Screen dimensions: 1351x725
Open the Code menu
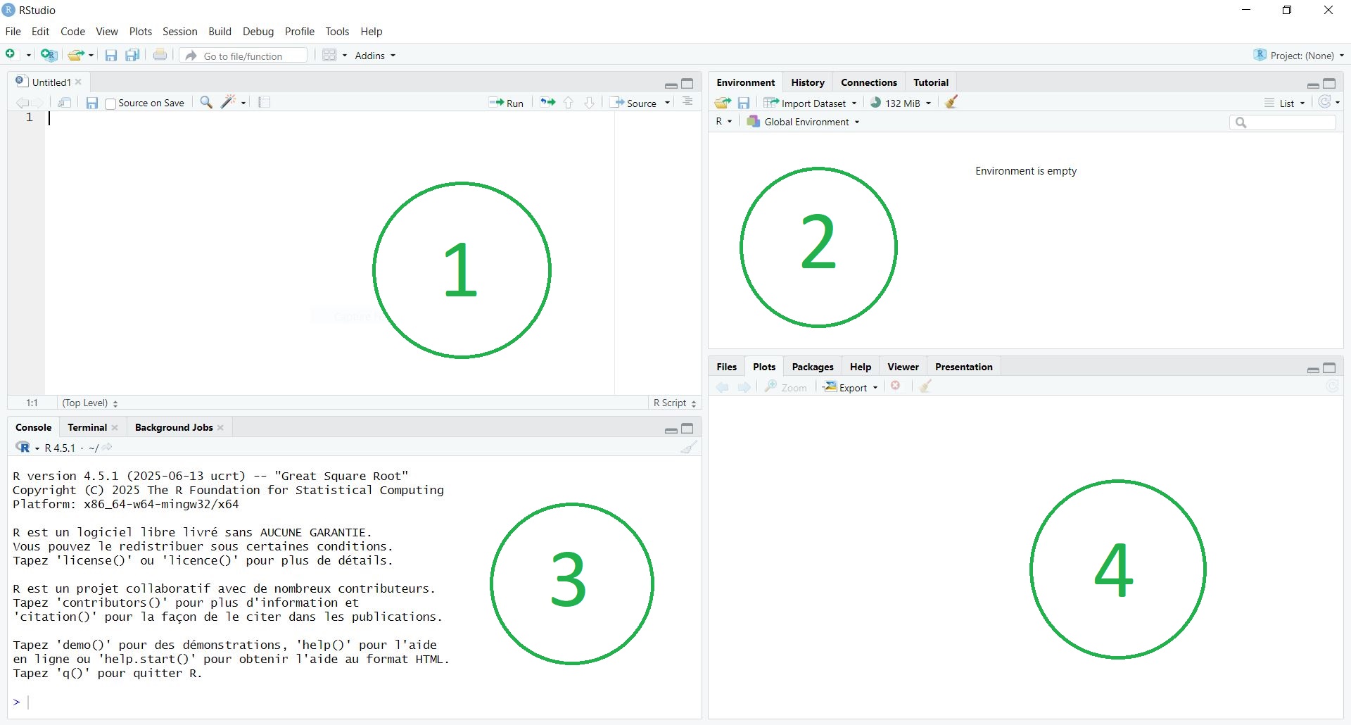coord(72,32)
